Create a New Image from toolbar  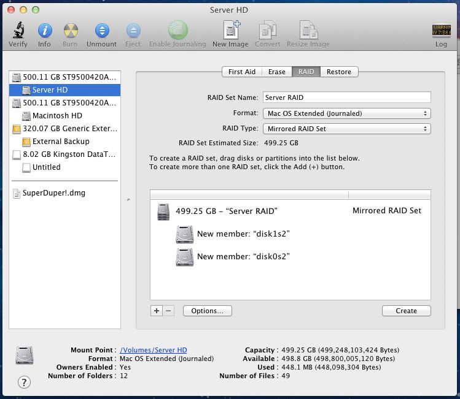point(232,29)
